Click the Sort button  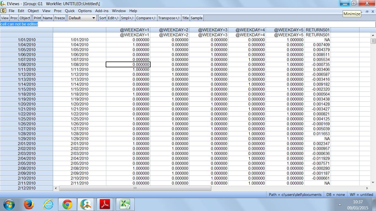click(x=103, y=18)
